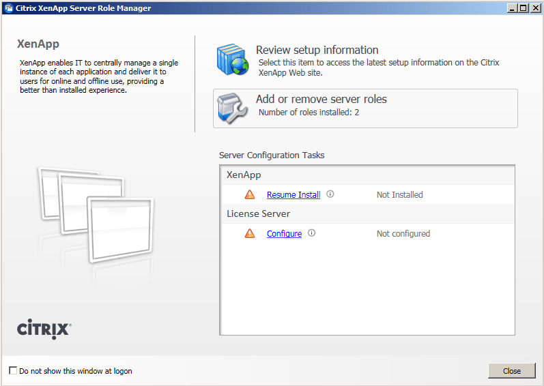This screenshot has width=544, height=386.
Task: Click the License Server section header
Action: (367, 213)
